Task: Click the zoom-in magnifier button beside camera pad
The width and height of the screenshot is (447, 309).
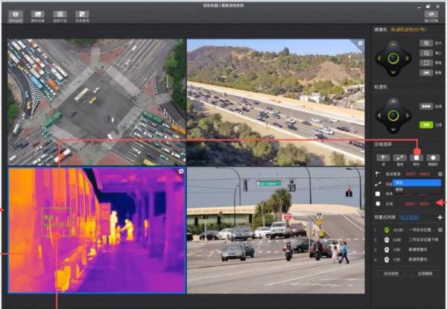Action: point(427,43)
